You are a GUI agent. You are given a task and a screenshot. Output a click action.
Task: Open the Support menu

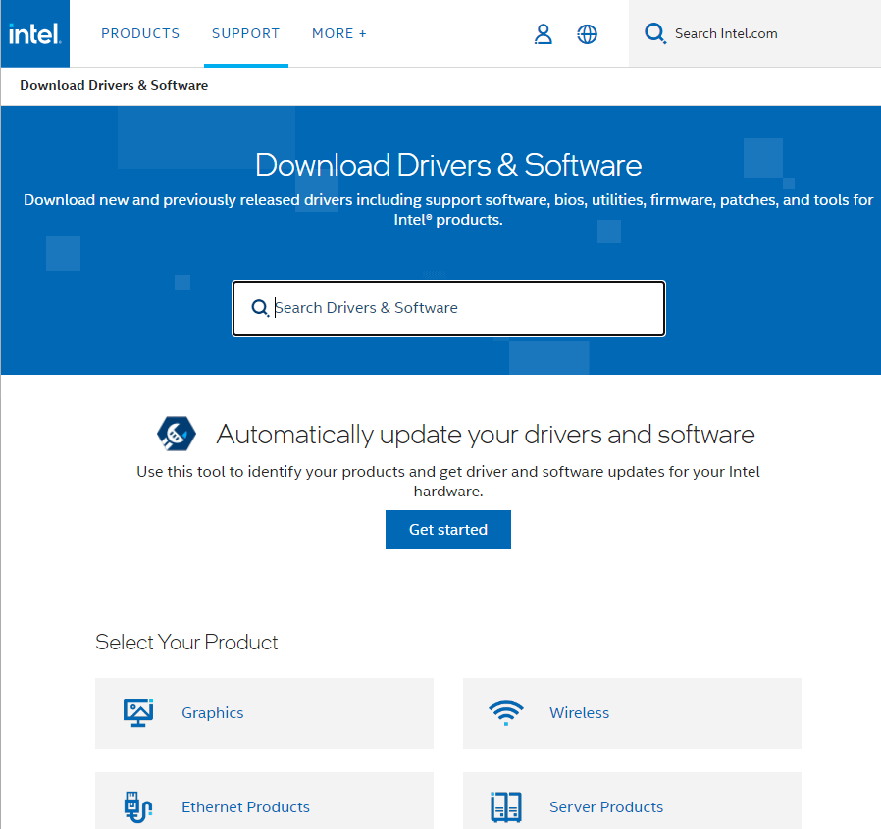click(x=245, y=33)
